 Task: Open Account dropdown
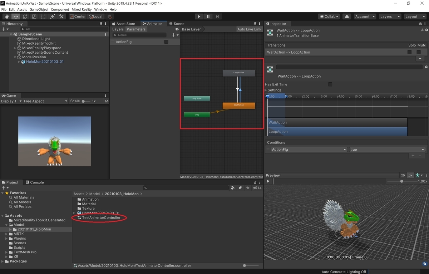coord(365,16)
